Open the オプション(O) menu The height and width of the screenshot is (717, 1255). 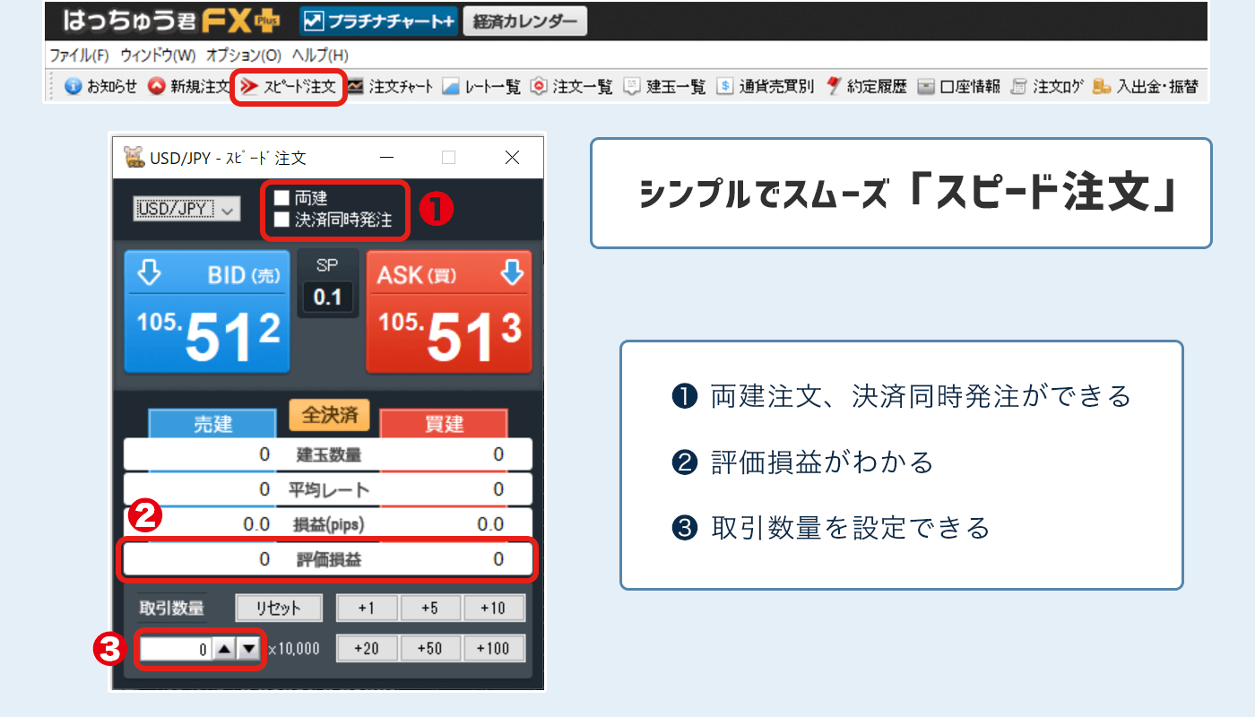(244, 55)
